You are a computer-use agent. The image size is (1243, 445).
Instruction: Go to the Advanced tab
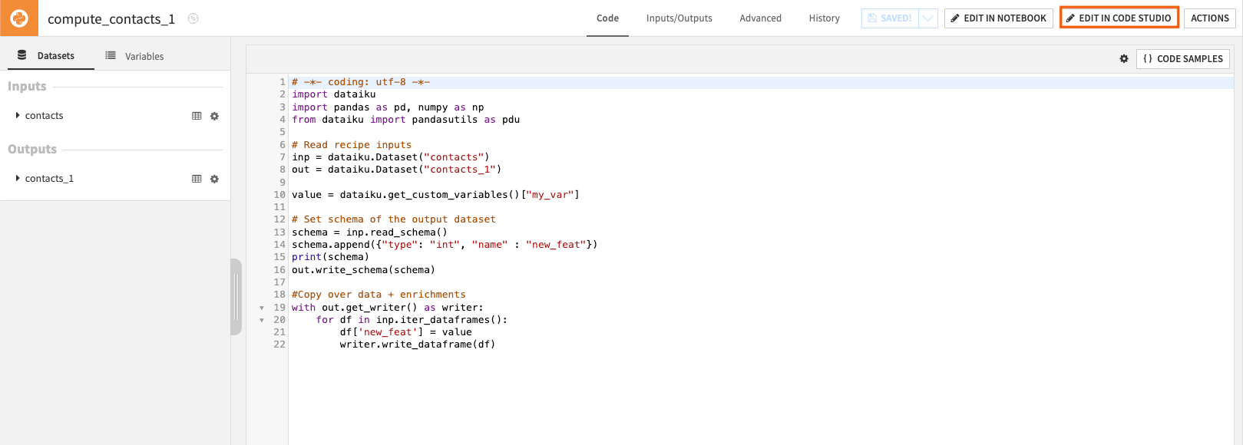click(760, 18)
